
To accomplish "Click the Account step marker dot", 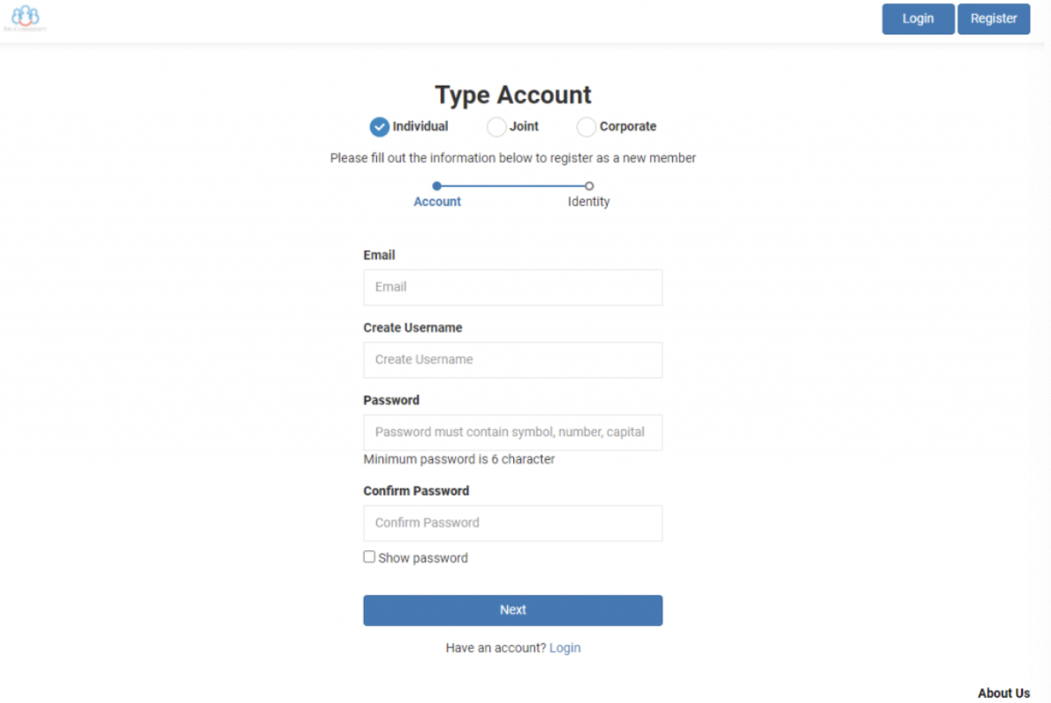I will point(436,186).
